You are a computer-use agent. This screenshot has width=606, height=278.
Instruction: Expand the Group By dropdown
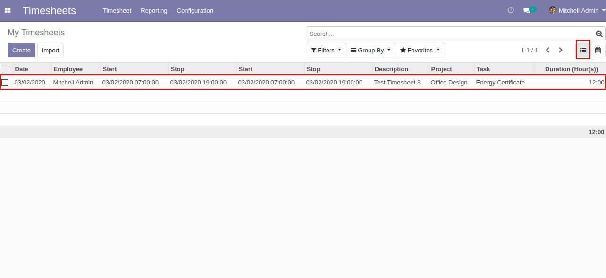pos(370,50)
